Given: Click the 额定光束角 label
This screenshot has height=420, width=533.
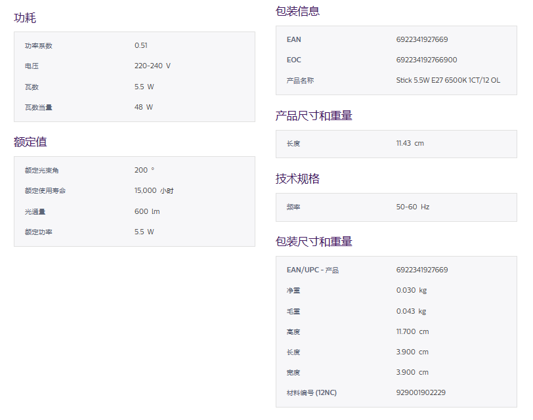Looking at the screenshot, I should point(41,170).
